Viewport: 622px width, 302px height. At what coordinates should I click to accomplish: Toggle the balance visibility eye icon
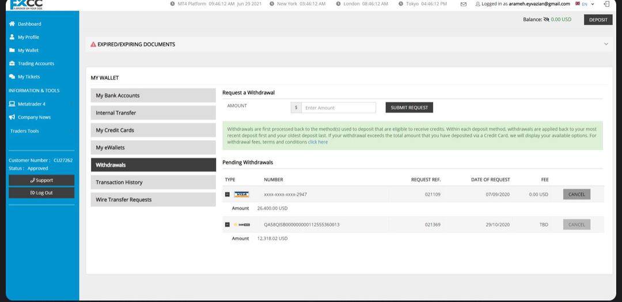point(546,19)
